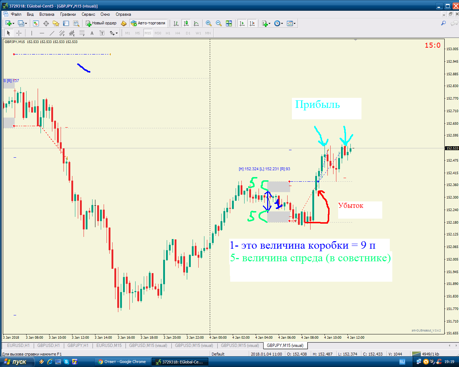
Task: Switch to GBPJPY,H1 chart tab
Action: (78, 345)
